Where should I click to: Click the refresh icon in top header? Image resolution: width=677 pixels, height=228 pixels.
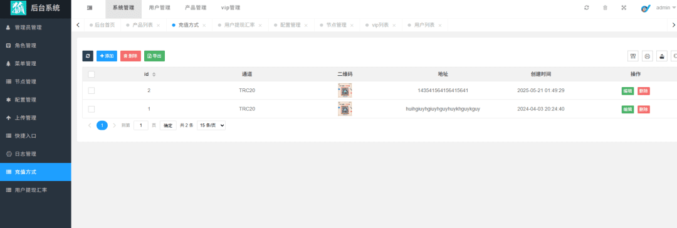point(586,8)
